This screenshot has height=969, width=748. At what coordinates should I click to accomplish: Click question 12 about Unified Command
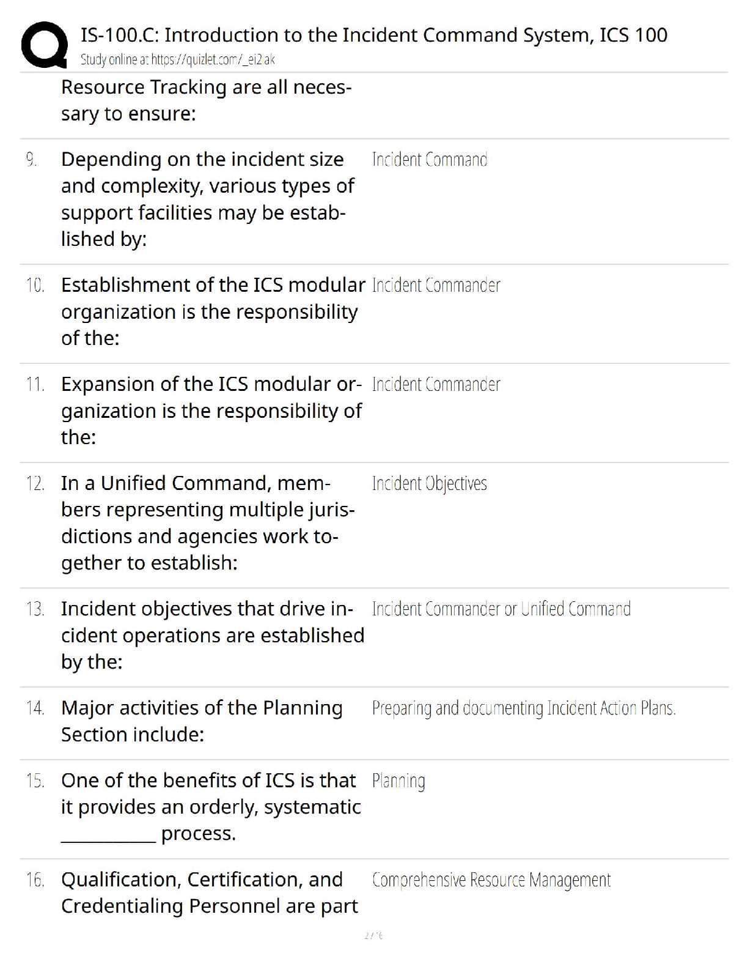point(208,523)
